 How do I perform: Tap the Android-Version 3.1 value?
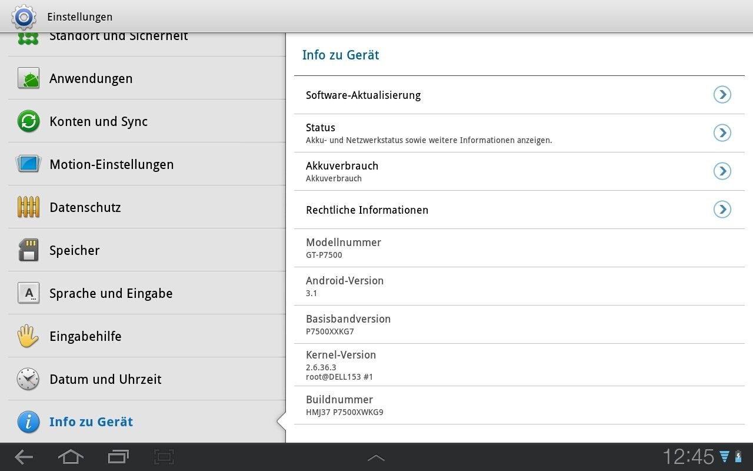312,293
